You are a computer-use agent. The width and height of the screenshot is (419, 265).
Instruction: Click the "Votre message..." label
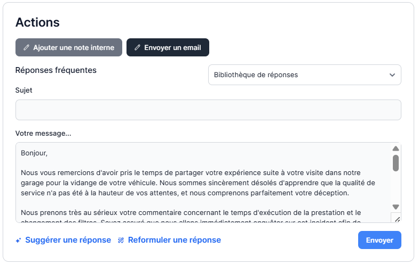click(43, 133)
